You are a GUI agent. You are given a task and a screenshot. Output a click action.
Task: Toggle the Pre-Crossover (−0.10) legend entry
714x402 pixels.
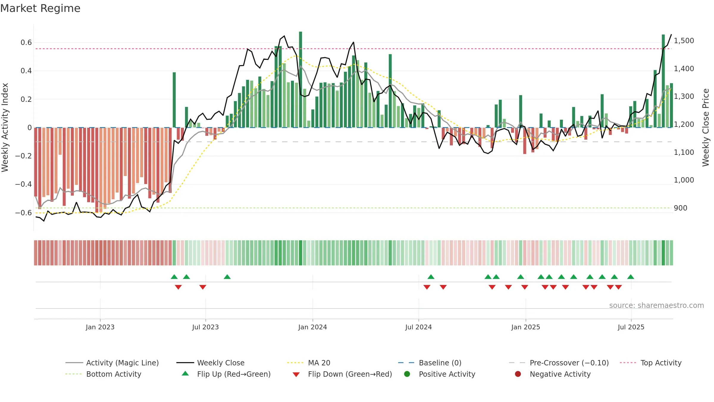pyautogui.click(x=559, y=363)
